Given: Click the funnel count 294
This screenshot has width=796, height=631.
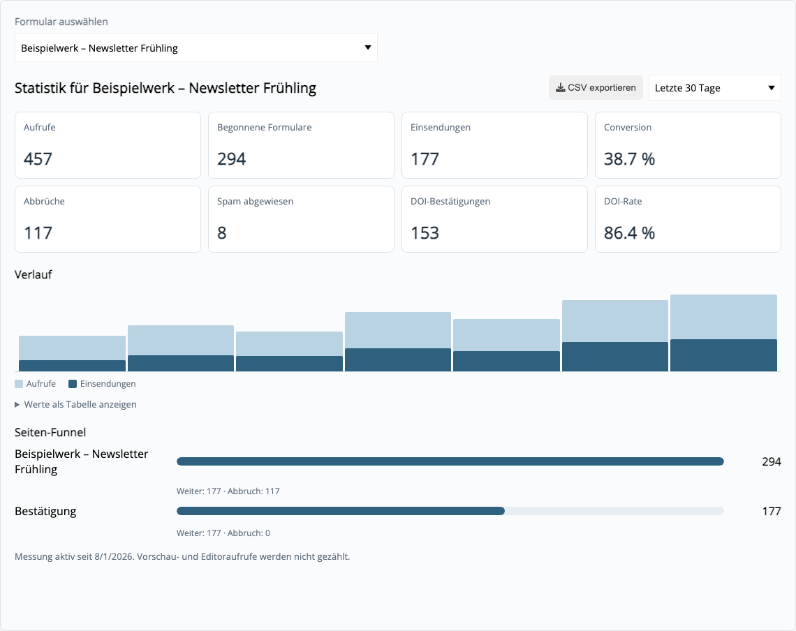Looking at the screenshot, I should (771, 461).
